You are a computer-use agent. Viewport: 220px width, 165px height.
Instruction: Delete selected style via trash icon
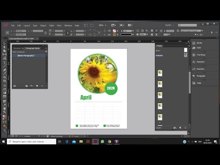[42, 86]
